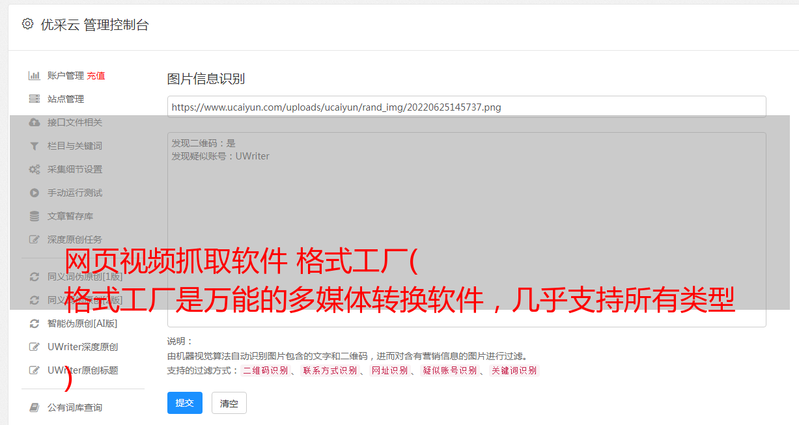
Task: Click the edit icon for 深度原创任务
Action: [35, 240]
